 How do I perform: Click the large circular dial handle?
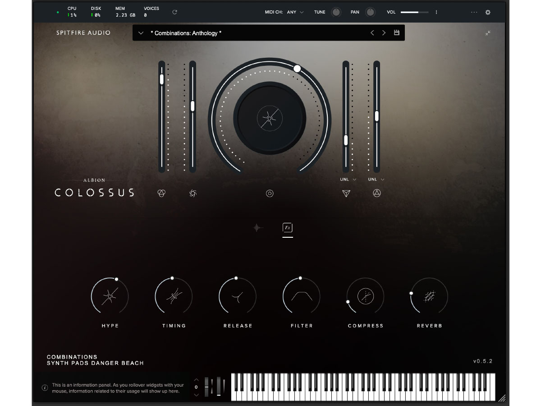click(297, 69)
